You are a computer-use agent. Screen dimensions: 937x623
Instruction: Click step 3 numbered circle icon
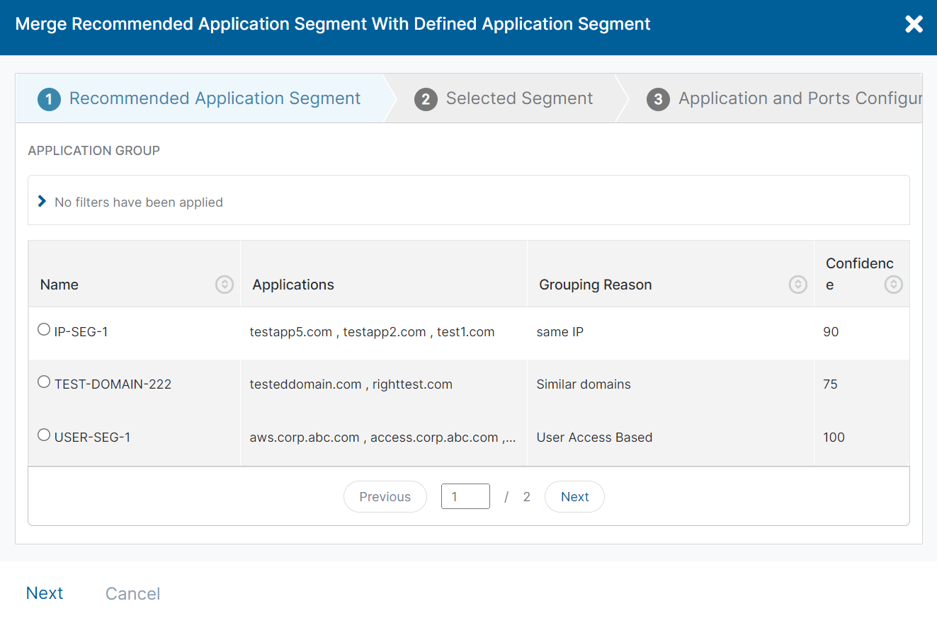click(x=658, y=99)
